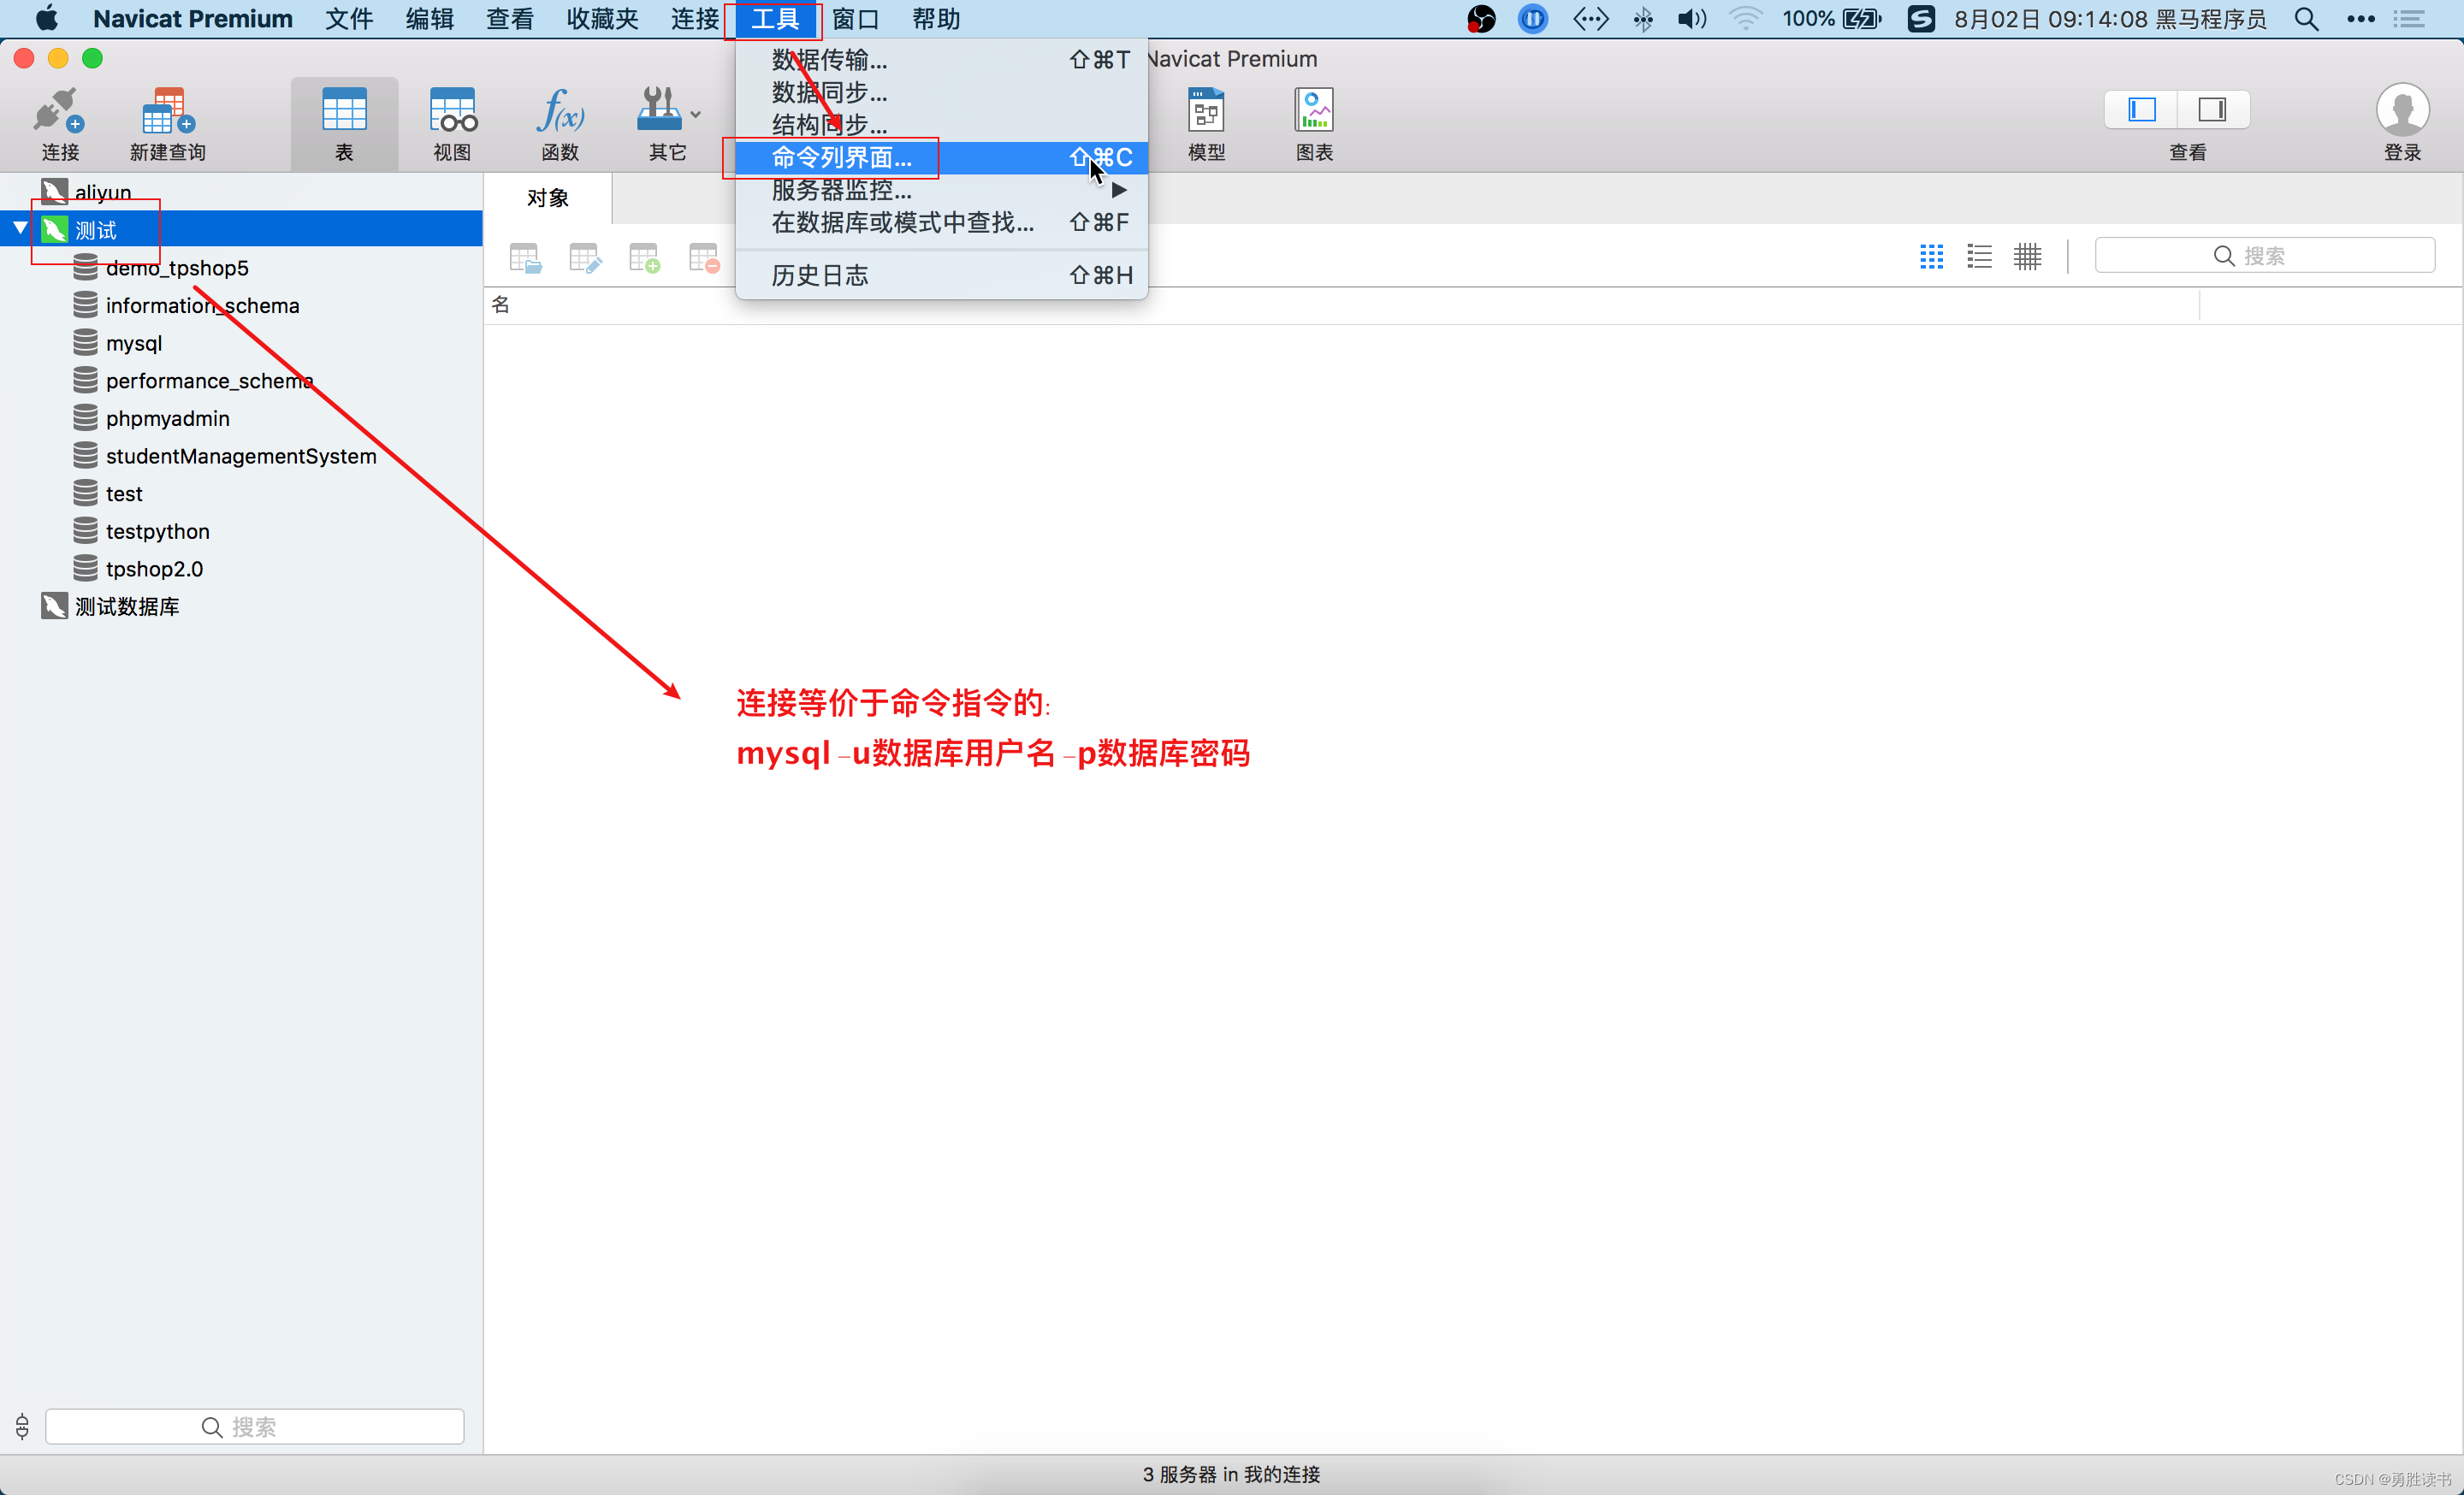Image resolution: width=2464 pixels, height=1495 pixels.
Task: Select the 表 tables toolbar button
Action: tap(344, 122)
